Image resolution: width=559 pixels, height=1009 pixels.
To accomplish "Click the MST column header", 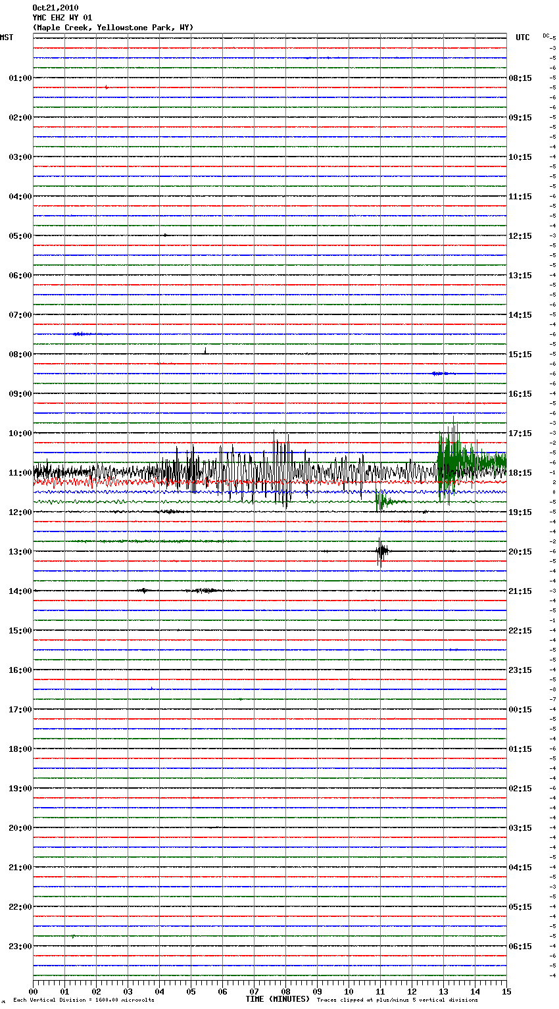I will pyautogui.click(x=7, y=37).
